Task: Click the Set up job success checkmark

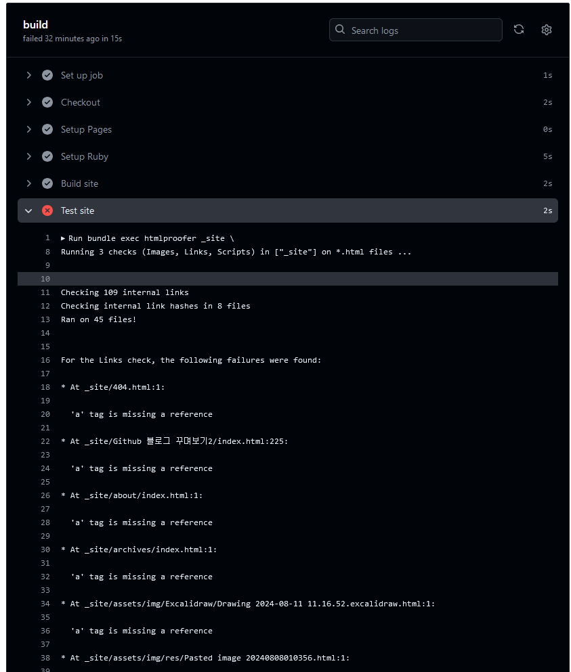Action: coord(47,75)
